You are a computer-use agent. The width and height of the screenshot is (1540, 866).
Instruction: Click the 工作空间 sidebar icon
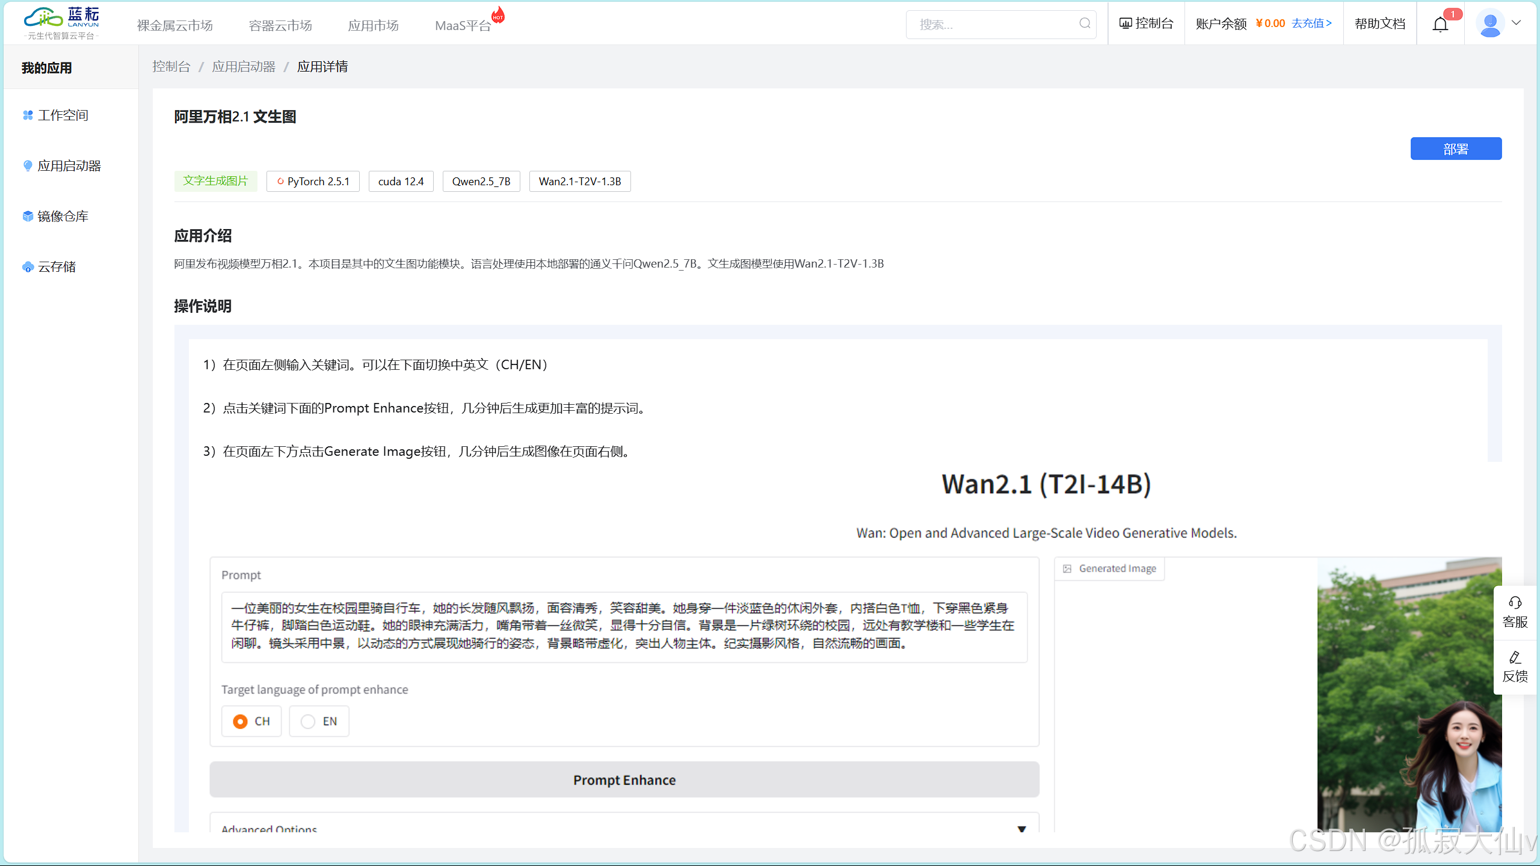click(28, 115)
